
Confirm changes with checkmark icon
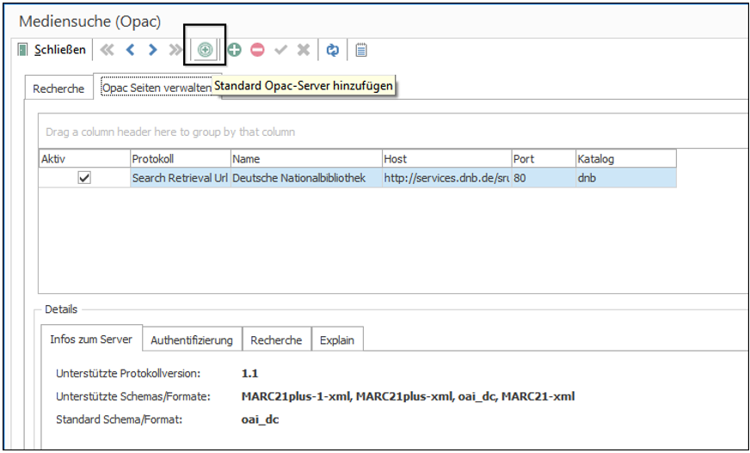[x=280, y=50]
